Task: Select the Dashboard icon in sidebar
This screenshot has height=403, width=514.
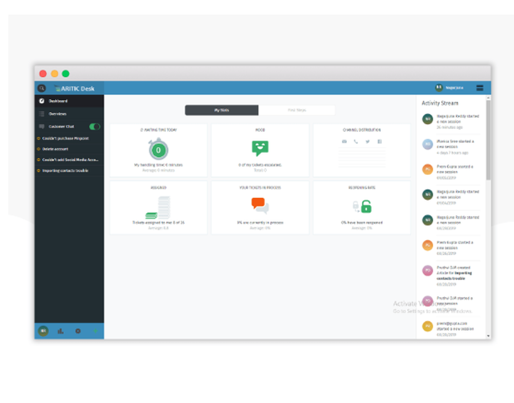Action: 42,101
